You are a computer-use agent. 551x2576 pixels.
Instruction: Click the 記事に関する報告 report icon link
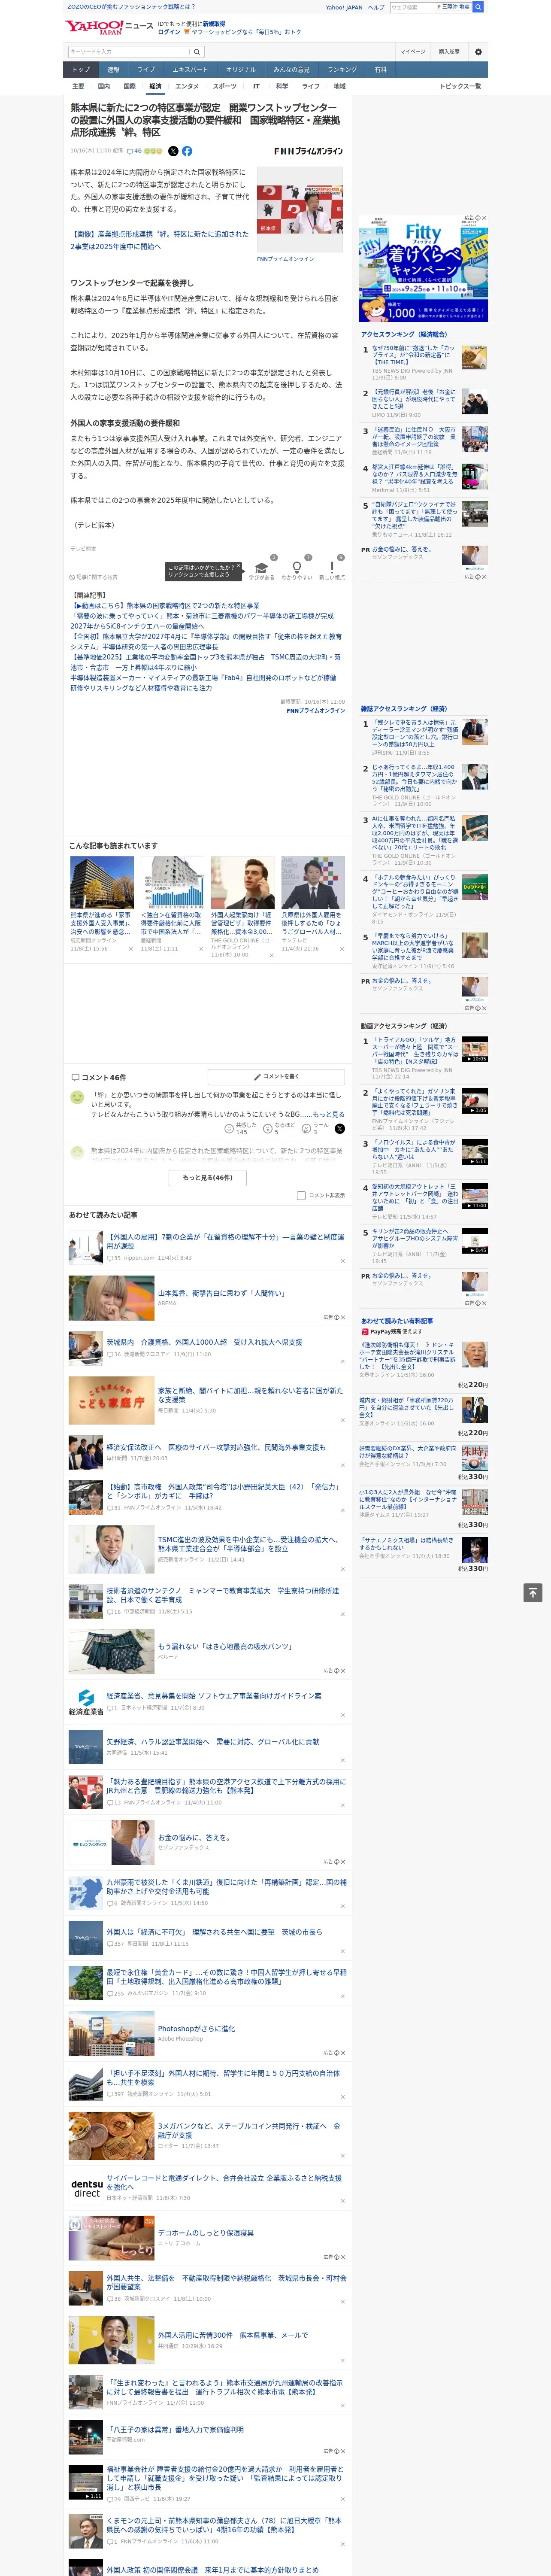click(x=94, y=577)
